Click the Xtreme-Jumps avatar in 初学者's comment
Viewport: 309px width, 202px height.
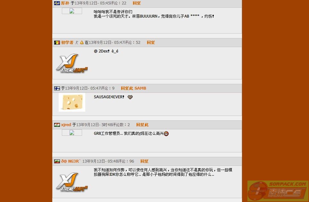[72, 63]
